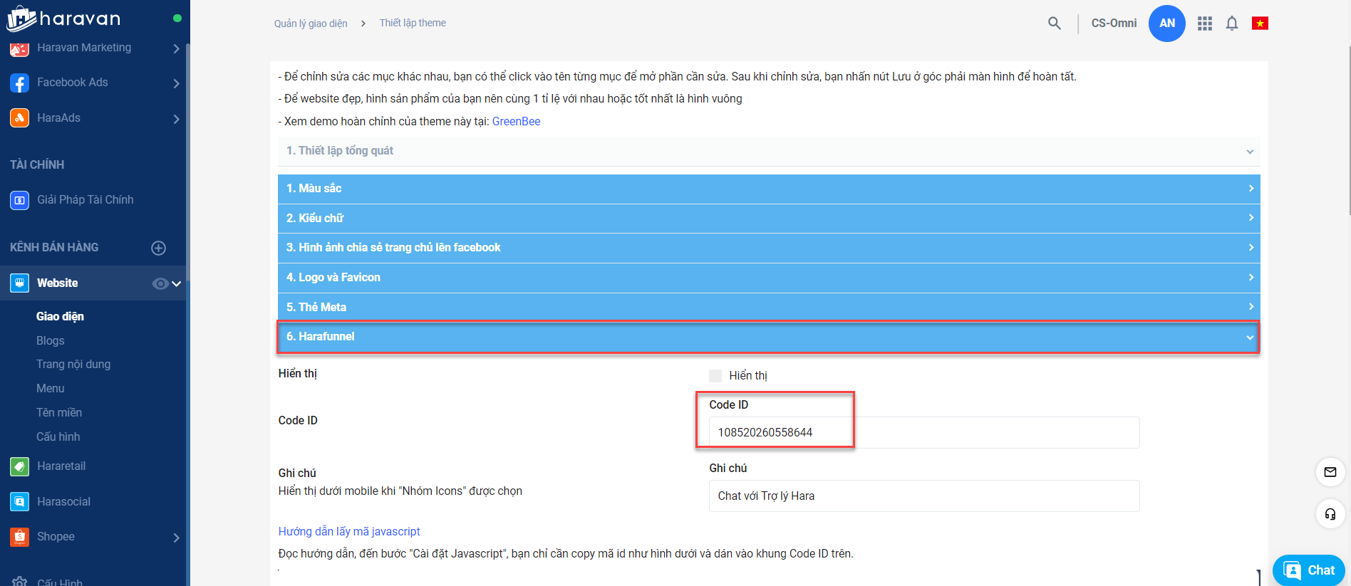Focus the Code ID input field

point(924,433)
